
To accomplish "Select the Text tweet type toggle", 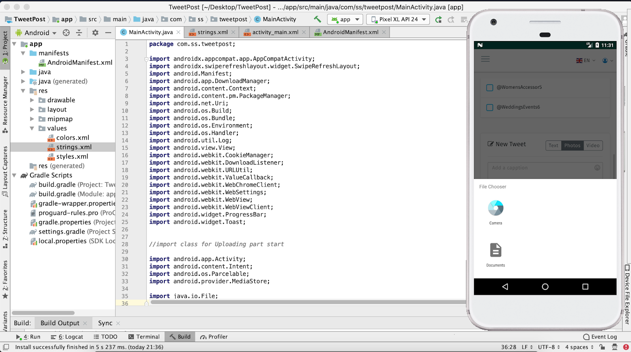I will pos(553,146).
